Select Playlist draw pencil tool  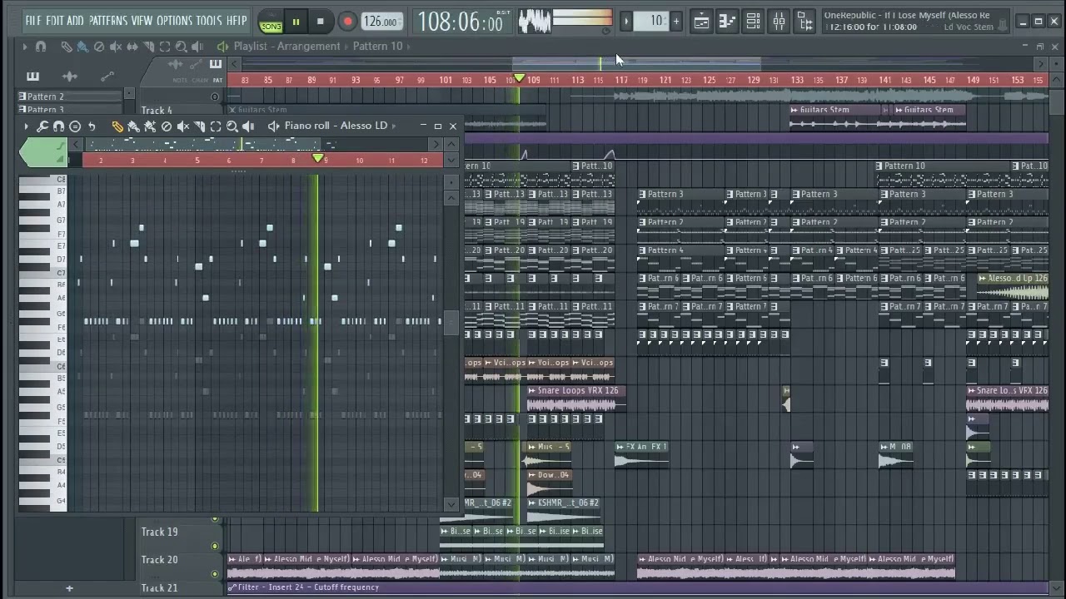pyautogui.click(x=66, y=47)
